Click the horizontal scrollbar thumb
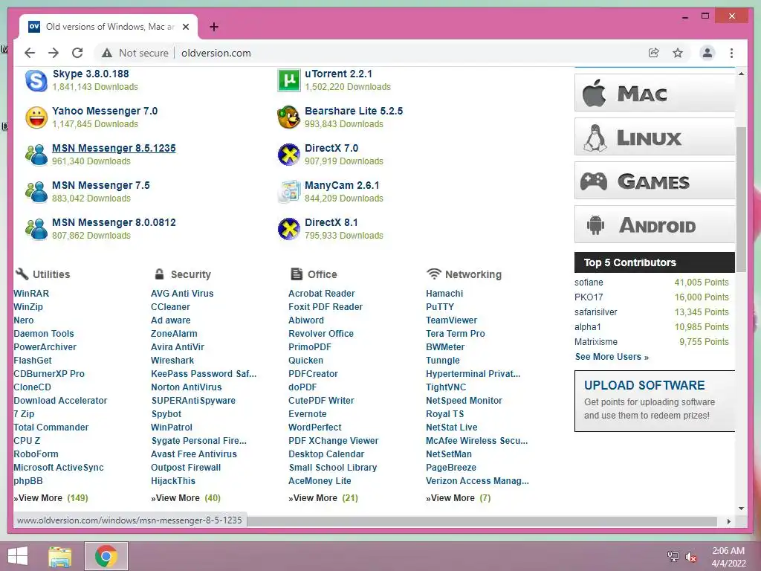Image resolution: width=761 pixels, height=571 pixels. [x=482, y=521]
